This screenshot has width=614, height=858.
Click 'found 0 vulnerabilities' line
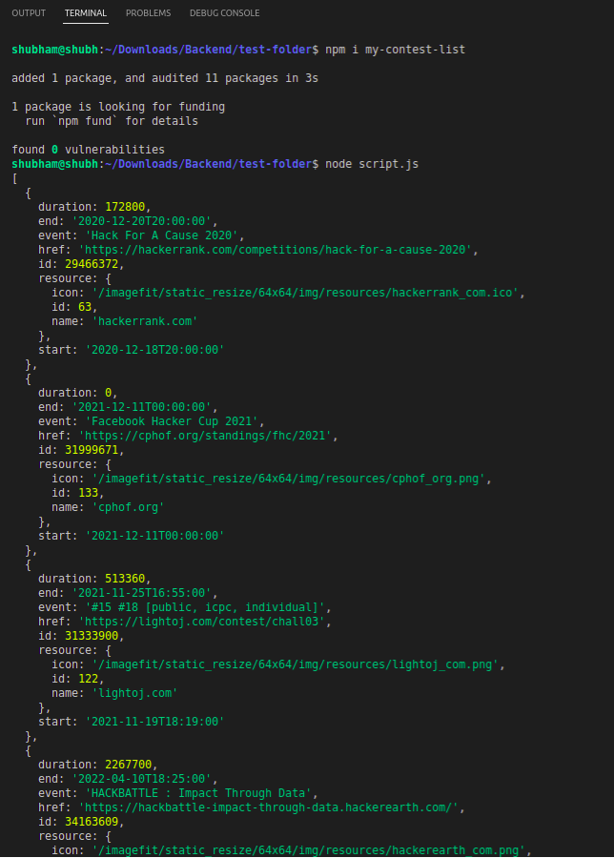pos(88,150)
